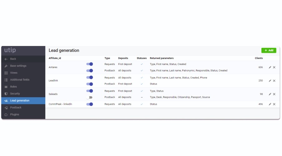282x156 pixels.
Task: Remove the Leadlink row using X icon
Action: pos(274,81)
